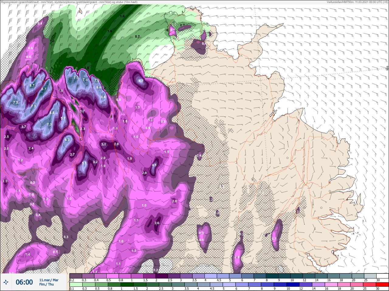Pick the red 30 swatch in bottom legend row

click(x=382, y=285)
